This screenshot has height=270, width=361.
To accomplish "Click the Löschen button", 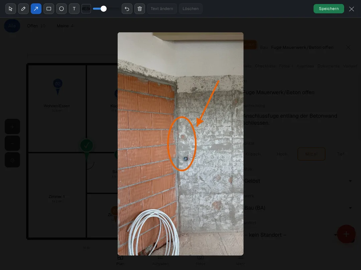I will tap(191, 9).
